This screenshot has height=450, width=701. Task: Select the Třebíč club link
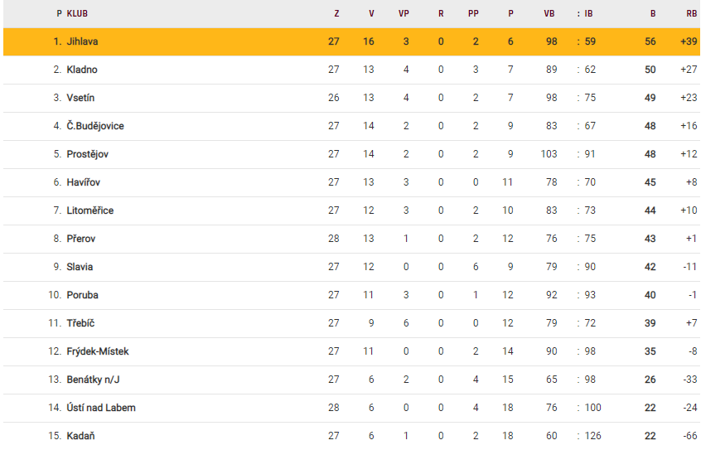click(x=81, y=323)
